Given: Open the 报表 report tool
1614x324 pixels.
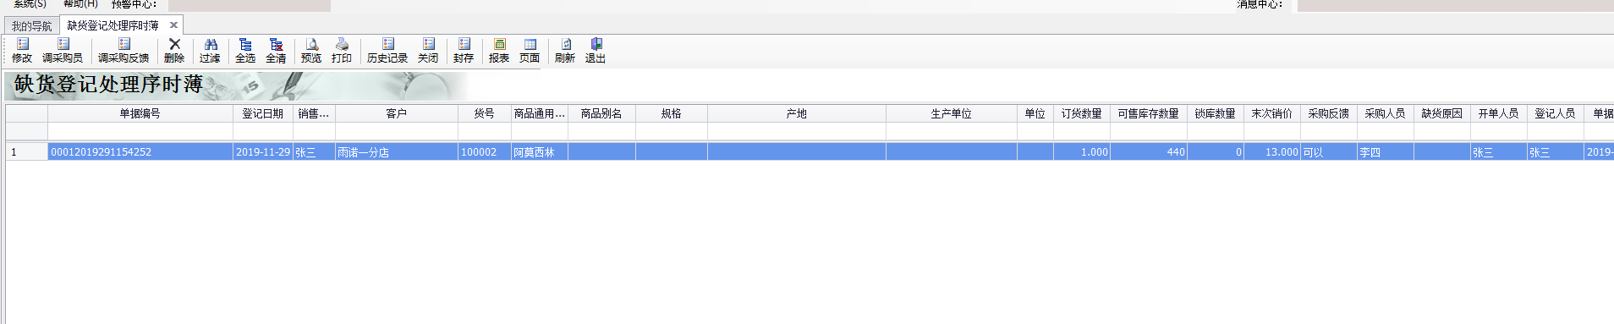Looking at the screenshot, I should [499, 51].
